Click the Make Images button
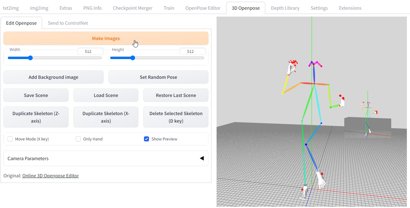 [x=106, y=38]
